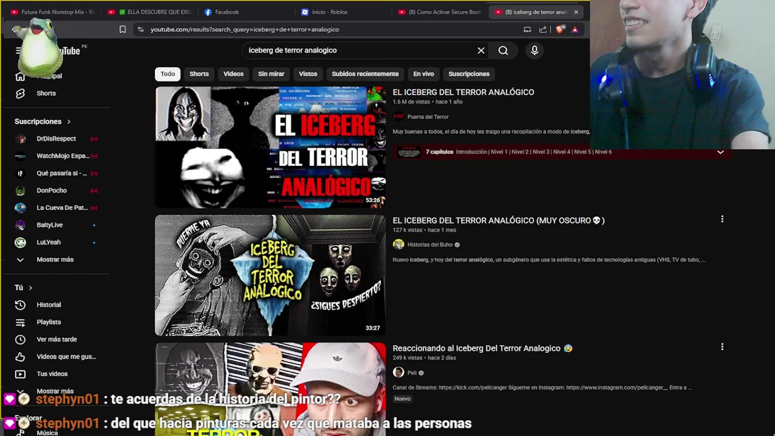
Task: Expand the 7 capítulos chapter list
Action: (721, 152)
